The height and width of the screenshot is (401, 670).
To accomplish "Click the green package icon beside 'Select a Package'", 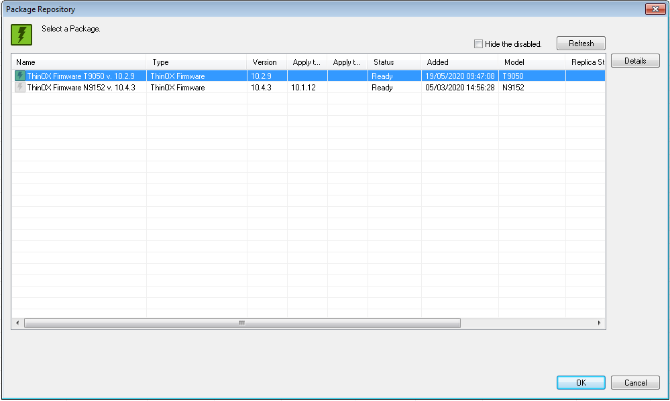I will click(x=21, y=34).
